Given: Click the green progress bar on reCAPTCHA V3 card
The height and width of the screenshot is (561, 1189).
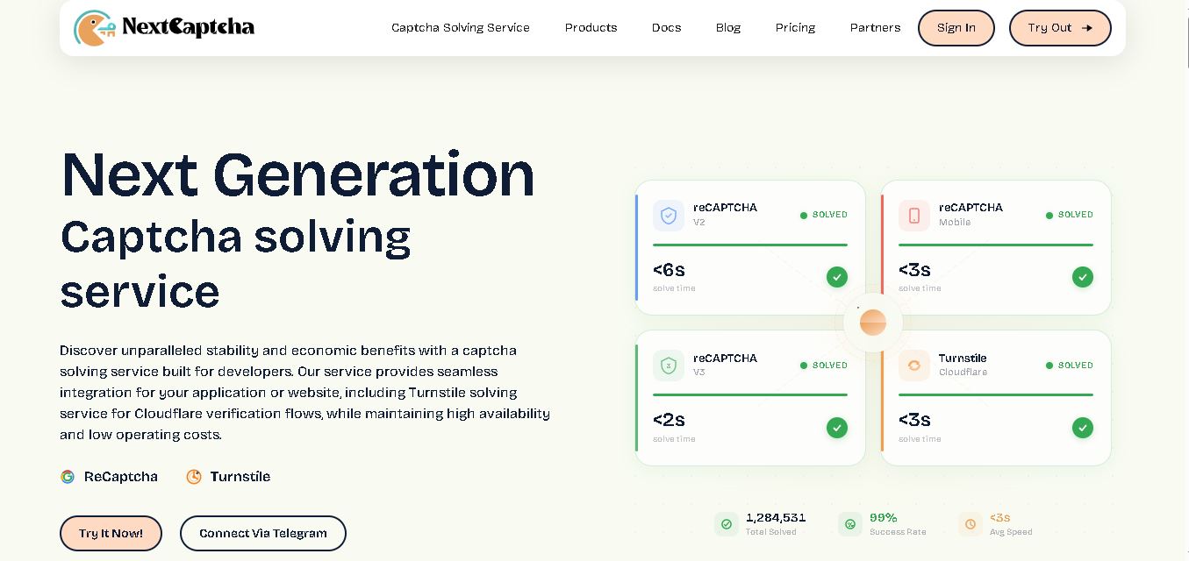Looking at the screenshot, I should tap(750, 395).
